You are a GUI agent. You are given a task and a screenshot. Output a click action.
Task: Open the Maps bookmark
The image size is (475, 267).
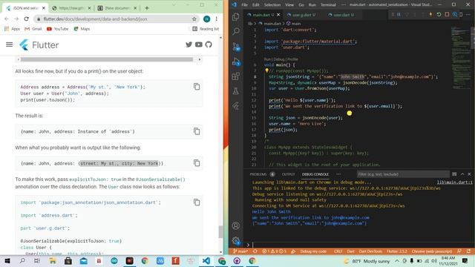[82, 29]
